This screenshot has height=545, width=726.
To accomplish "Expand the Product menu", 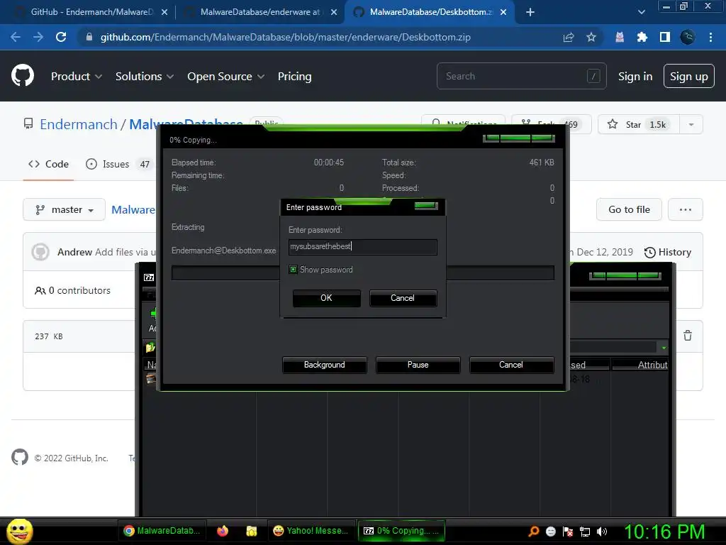I will (77, 76).
